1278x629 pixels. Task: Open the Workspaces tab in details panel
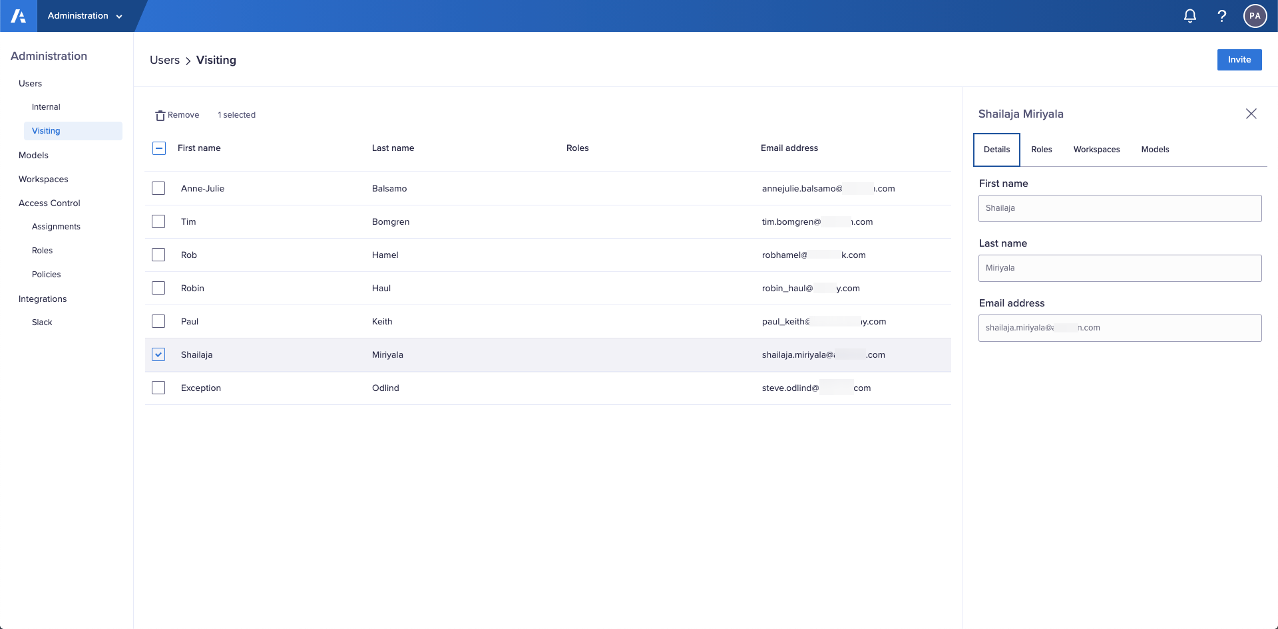(1096, 149)
